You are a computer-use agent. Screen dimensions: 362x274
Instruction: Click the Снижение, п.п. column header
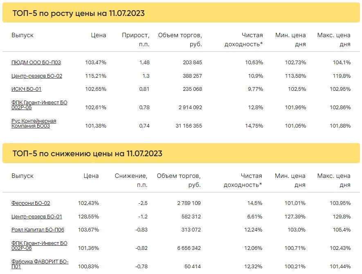131,180
